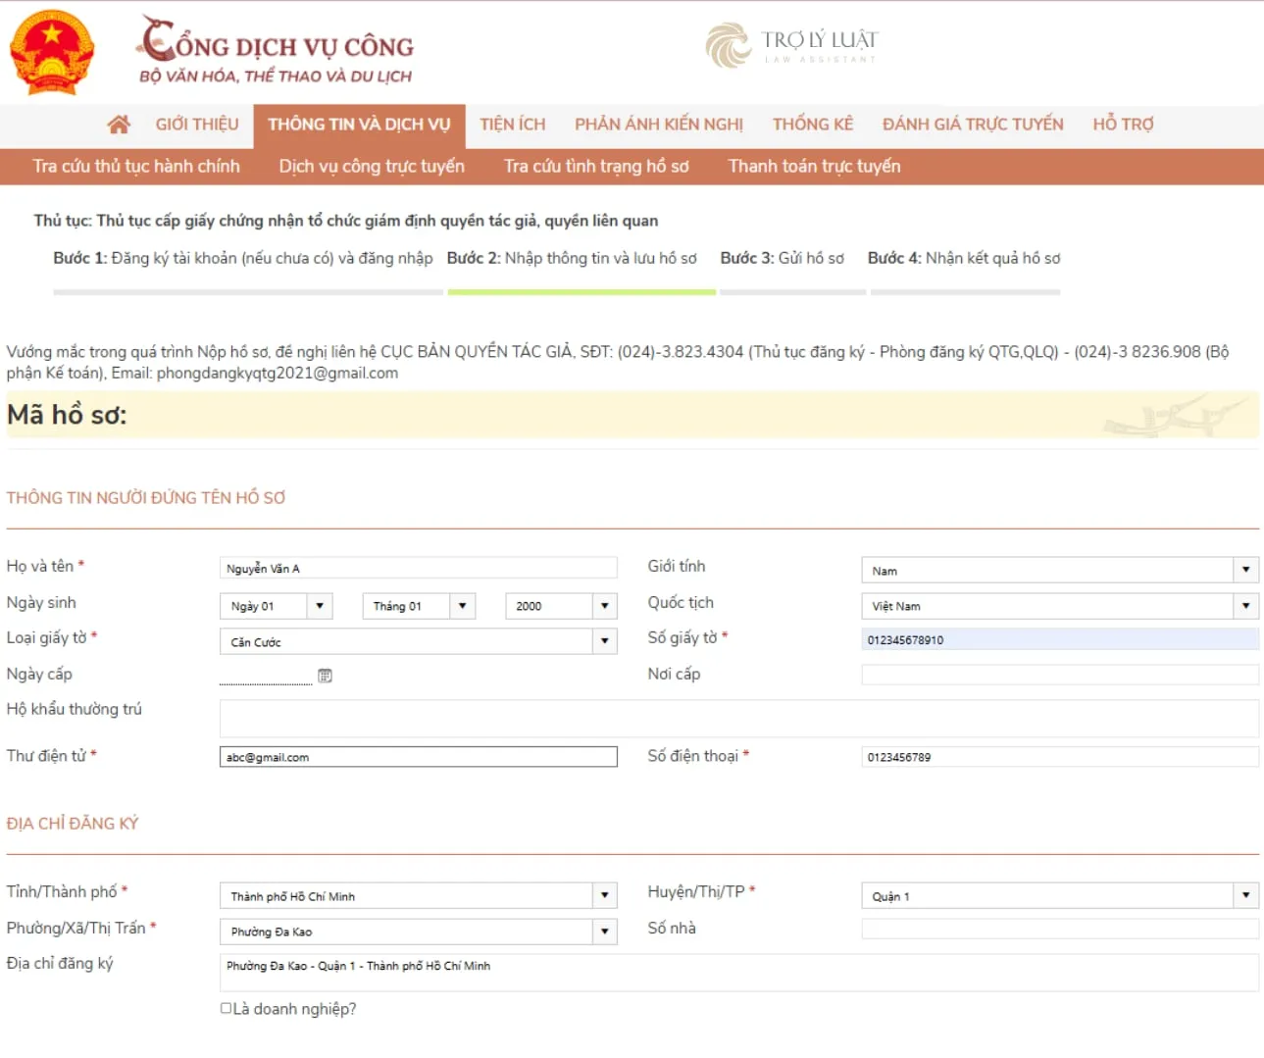This screenshot has height=1058, width=1264.
Task: Click the Trợ Lý Luật logo
Action: (790, 45)
